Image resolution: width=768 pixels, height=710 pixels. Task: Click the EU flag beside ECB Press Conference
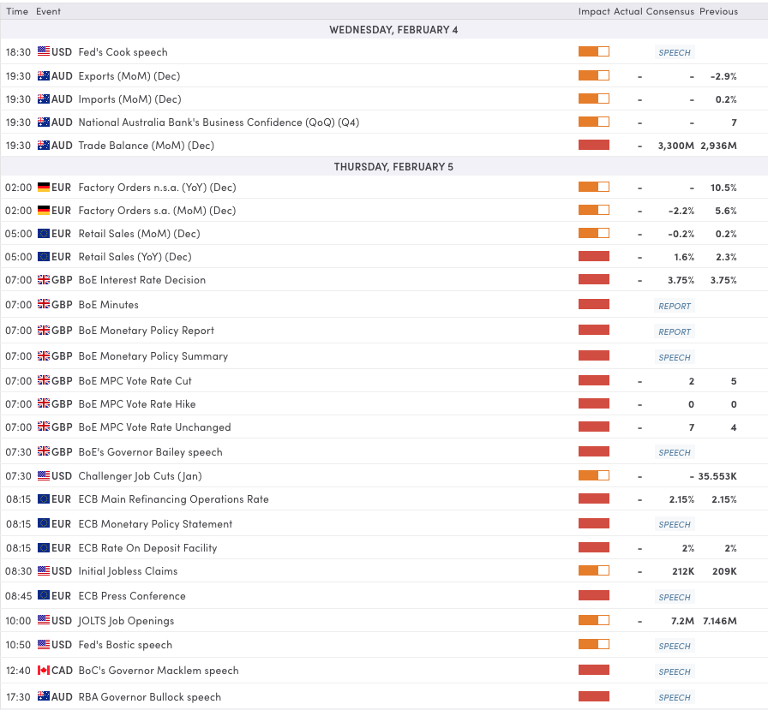point(44,595)
